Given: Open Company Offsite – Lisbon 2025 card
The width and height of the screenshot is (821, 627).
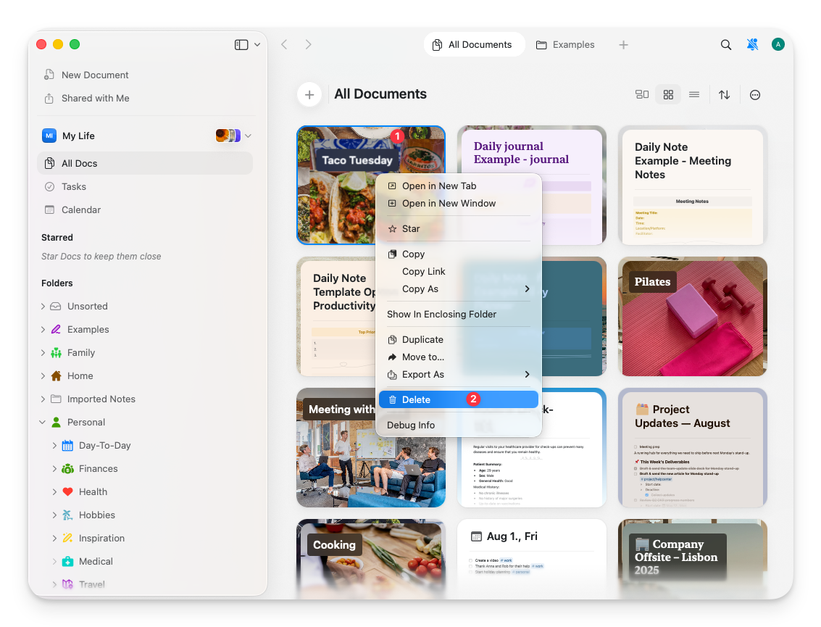Looking at the screenshot, I should (693, 558).
